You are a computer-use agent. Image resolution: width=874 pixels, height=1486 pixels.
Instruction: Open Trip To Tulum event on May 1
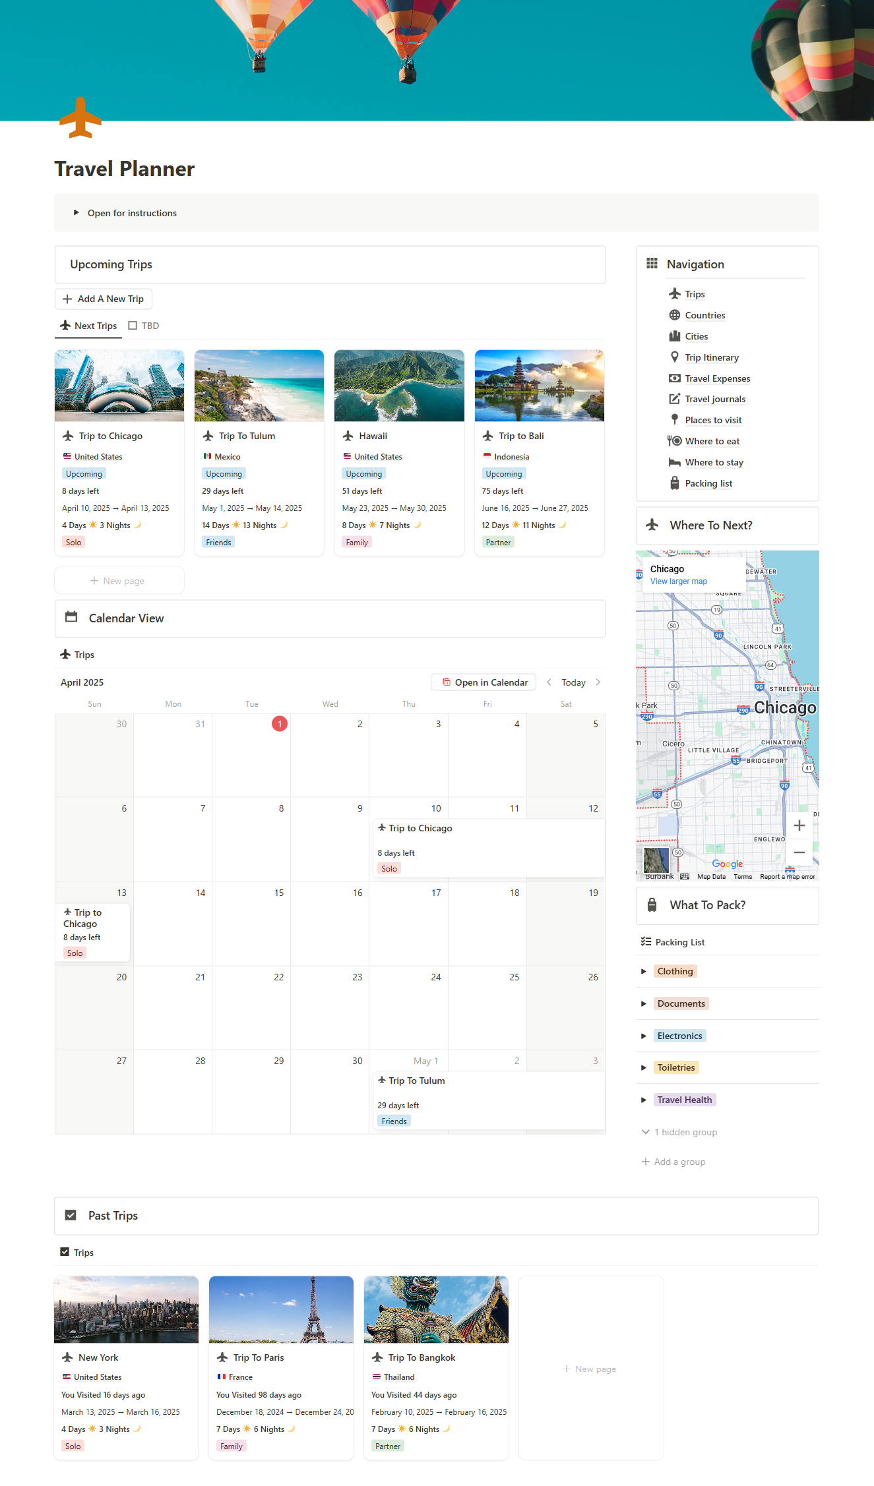click(489, 1100)
